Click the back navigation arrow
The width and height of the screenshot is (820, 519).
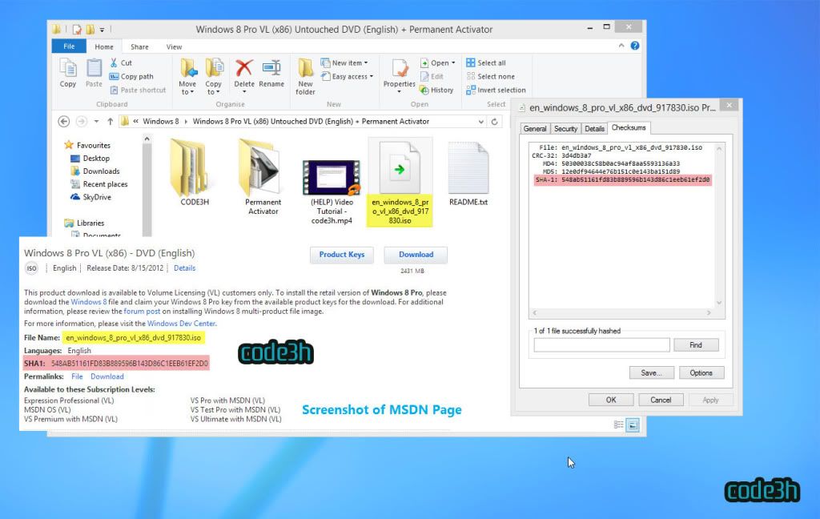tap(63, 121)
